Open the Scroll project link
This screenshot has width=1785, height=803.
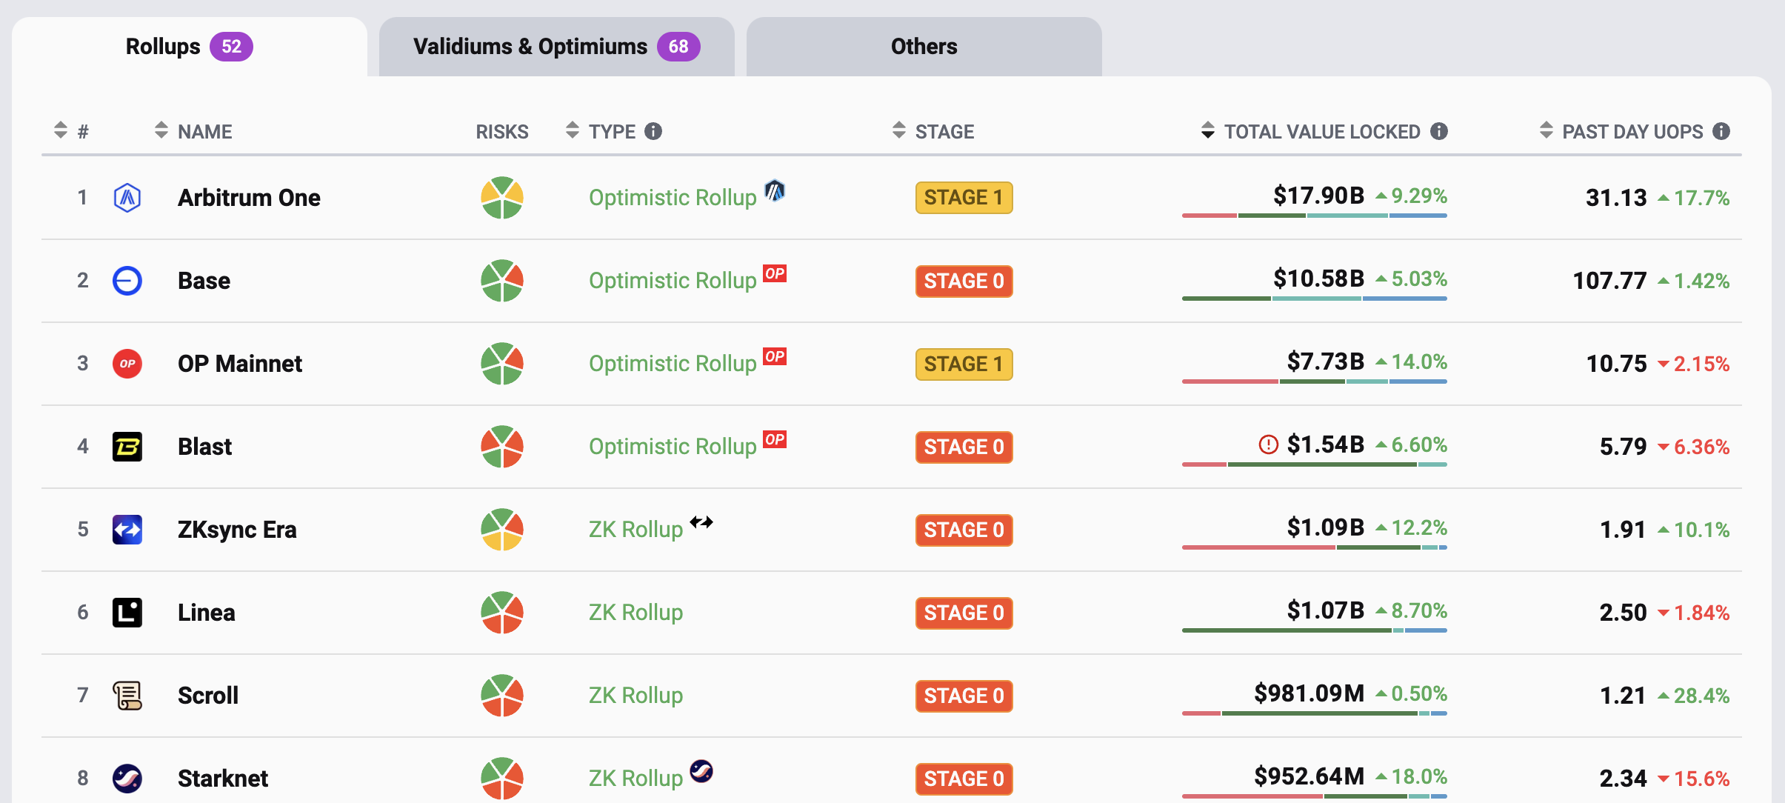(x=208, y=696)
